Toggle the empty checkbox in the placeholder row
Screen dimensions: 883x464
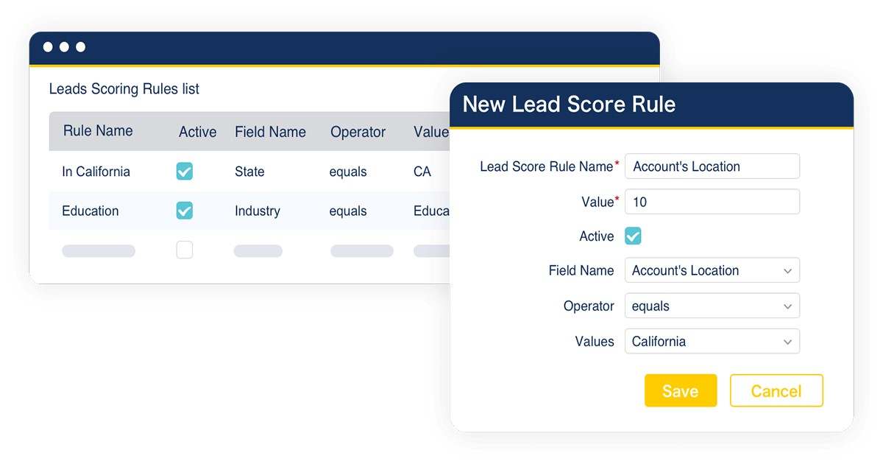pos(185,250)
